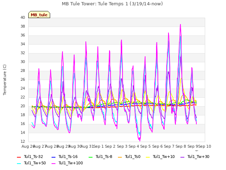Select the Tul1_Tw+30 legend label

[198, 157]
